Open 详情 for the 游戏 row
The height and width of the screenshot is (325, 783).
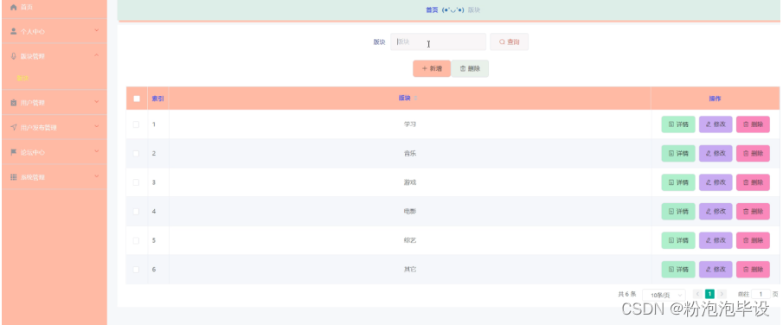(678, 182)
